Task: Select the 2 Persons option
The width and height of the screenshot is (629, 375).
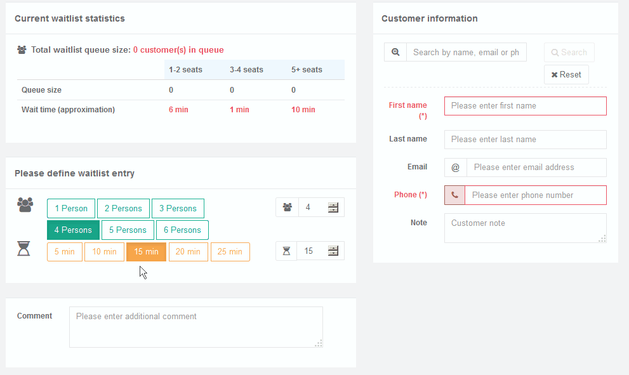Action: (123, 209)
